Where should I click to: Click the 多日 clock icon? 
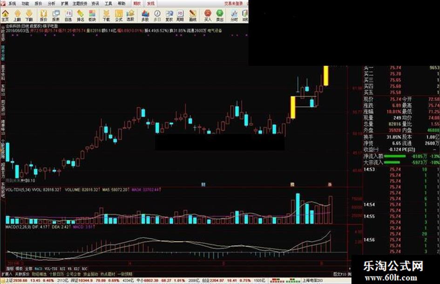[157, 15]
